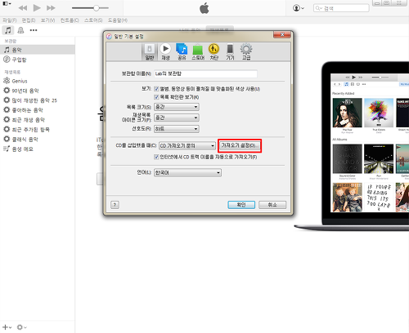
Task: Open the plus add dropdown at bottom-left
Action: 7,327
